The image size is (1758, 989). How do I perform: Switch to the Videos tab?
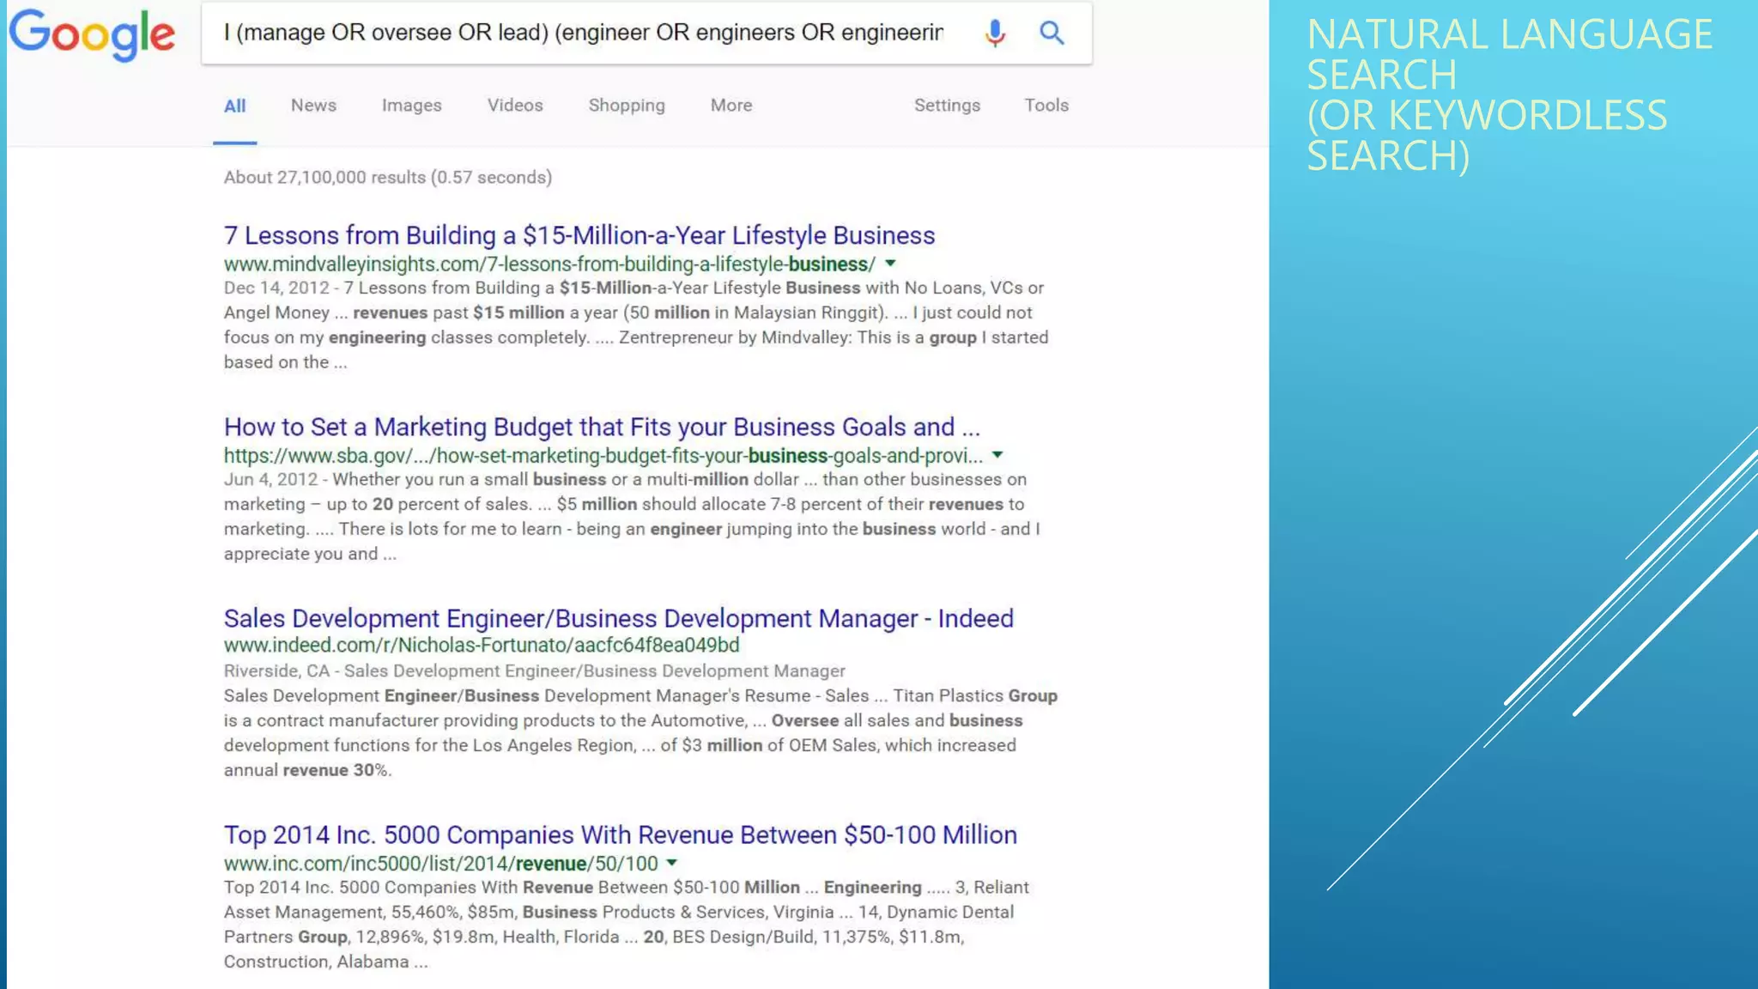(515, 105)
